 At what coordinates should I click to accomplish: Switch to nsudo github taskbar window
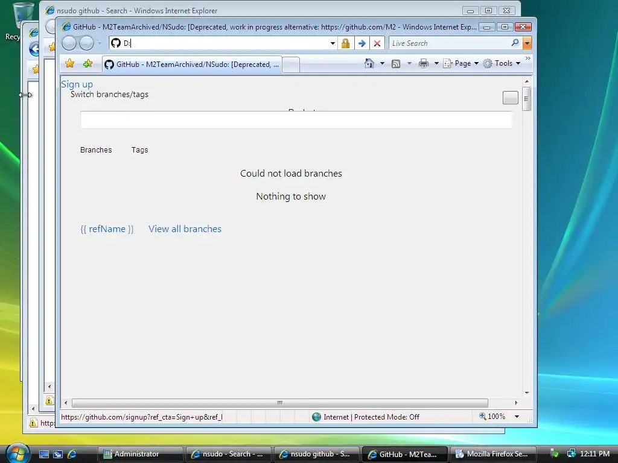click(316, 454)
